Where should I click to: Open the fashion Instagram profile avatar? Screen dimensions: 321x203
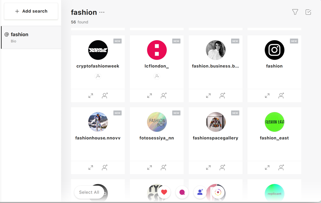click(x=274, y=50)
